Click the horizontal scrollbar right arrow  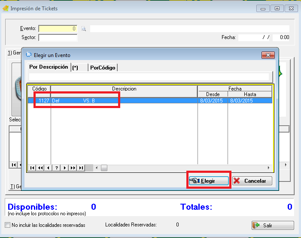(x=269, y=168)
